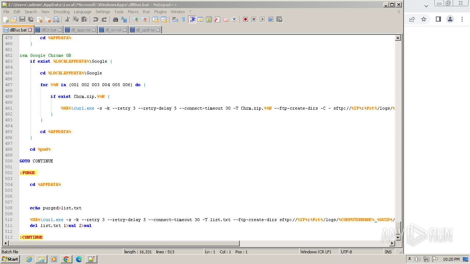Screen dimensions: 470x264
Task: Click the Windows (CR LF) status field
Action: click(x=319, y=252)
